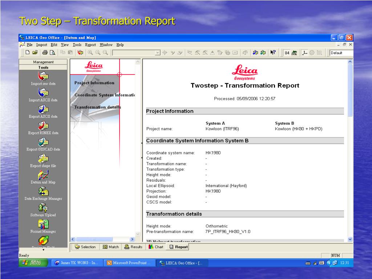Click the Zoom Out magnifier icon
This screenshot has height=279, width=372.
(98, 52)
